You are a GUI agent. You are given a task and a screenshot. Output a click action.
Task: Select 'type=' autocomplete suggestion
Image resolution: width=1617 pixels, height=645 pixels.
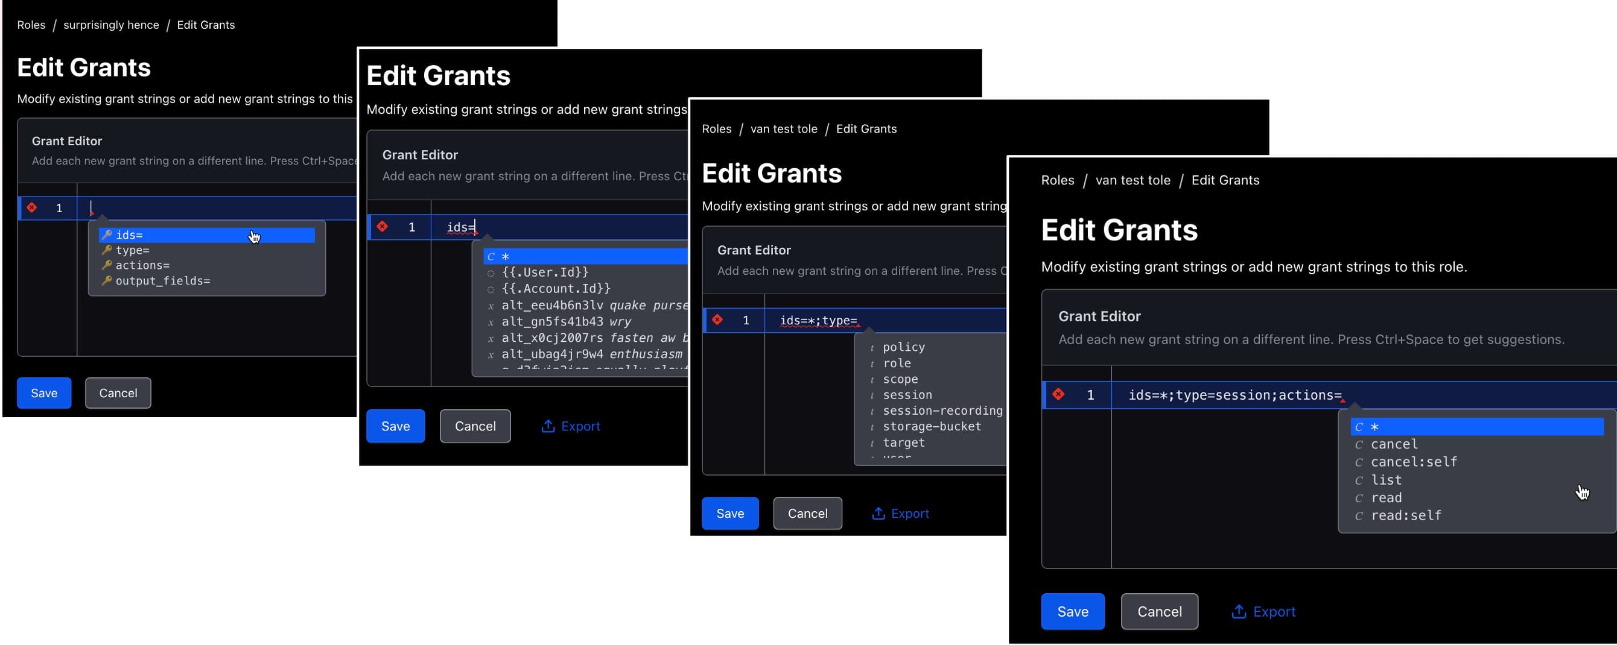pyautogui.click(x=206, y=250)
